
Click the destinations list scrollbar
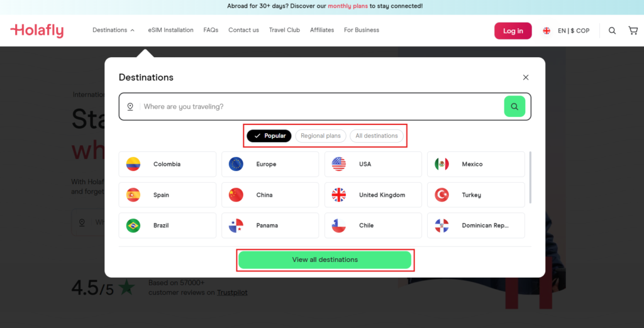click(531, 177)
